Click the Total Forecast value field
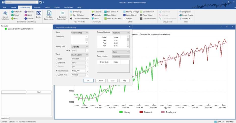Viewport: 236px width, 123px height. click(x=78, y=71)
